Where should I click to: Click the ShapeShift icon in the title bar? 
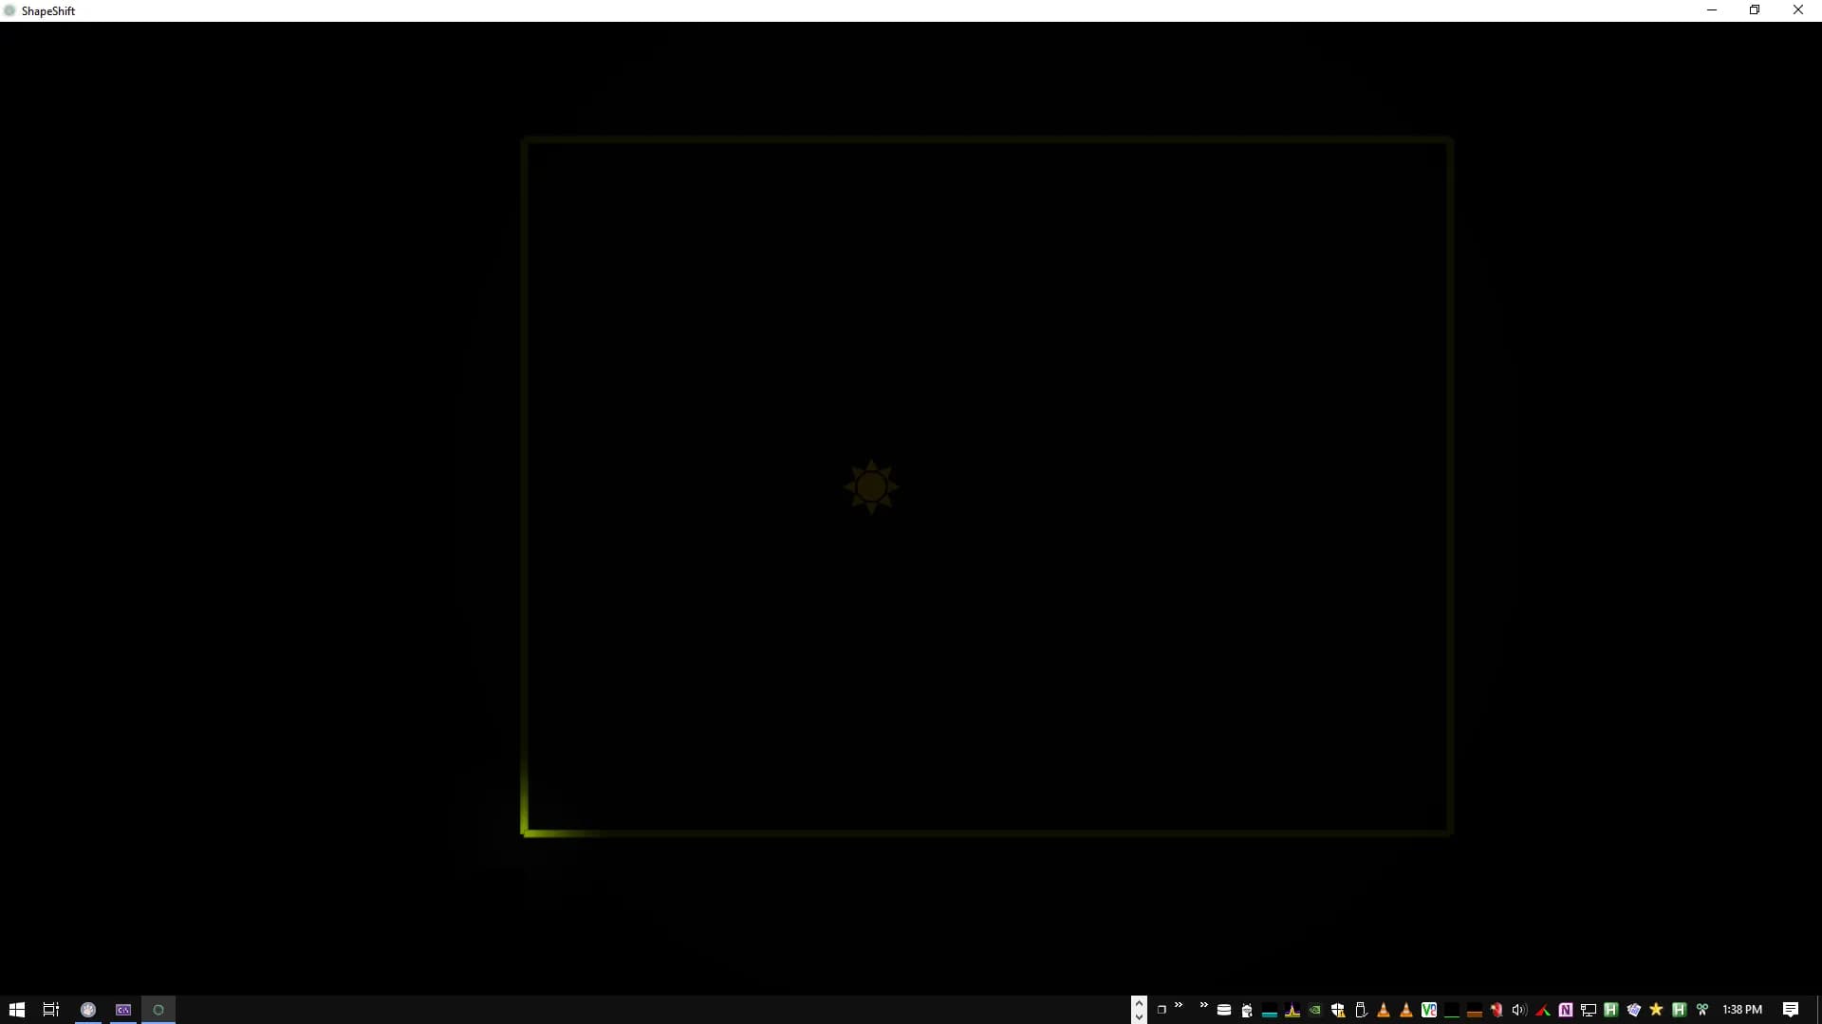pos(9,10)
